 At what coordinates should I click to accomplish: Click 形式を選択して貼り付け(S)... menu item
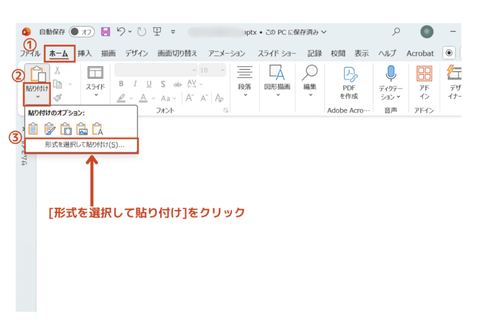click(x=81, y=145)
